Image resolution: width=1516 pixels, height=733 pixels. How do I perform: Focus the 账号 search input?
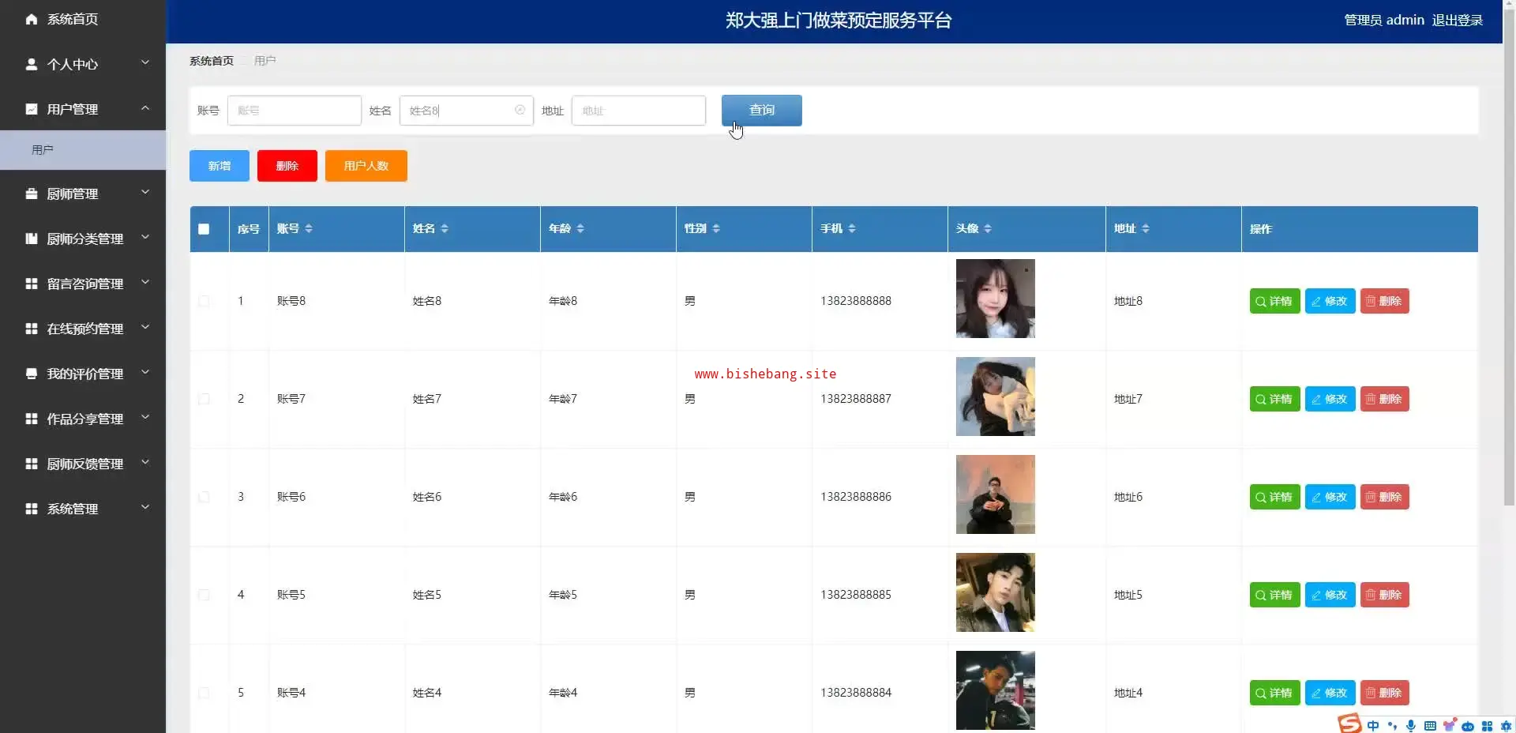(295, 111)
